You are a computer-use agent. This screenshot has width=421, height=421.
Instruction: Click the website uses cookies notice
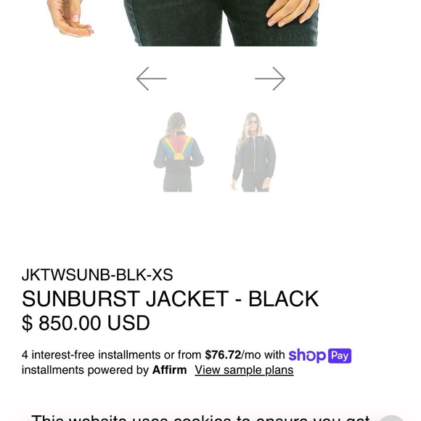pyautogui.click(x=201, y=418)
